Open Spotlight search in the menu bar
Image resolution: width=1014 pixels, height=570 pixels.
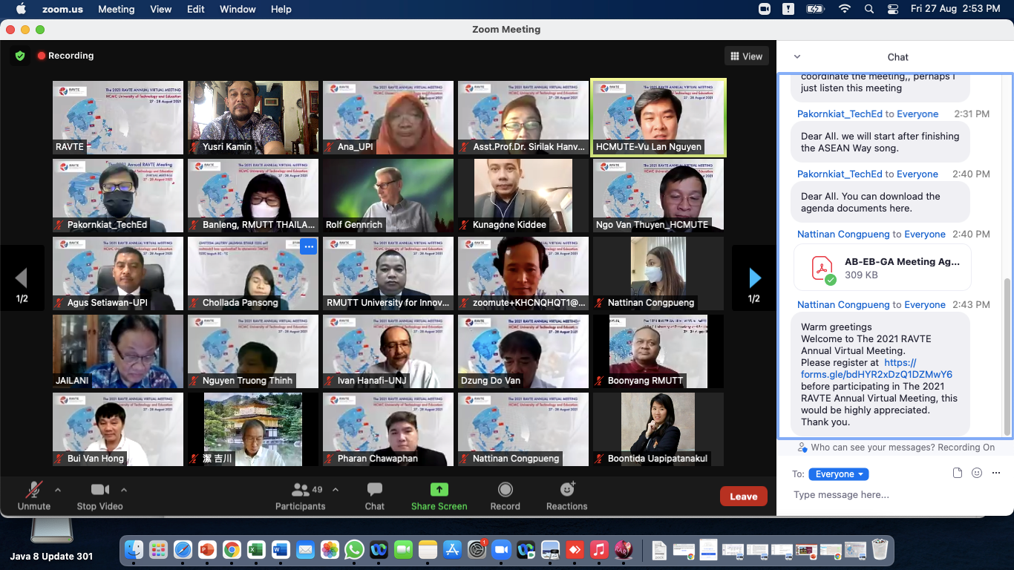(869, 9)
